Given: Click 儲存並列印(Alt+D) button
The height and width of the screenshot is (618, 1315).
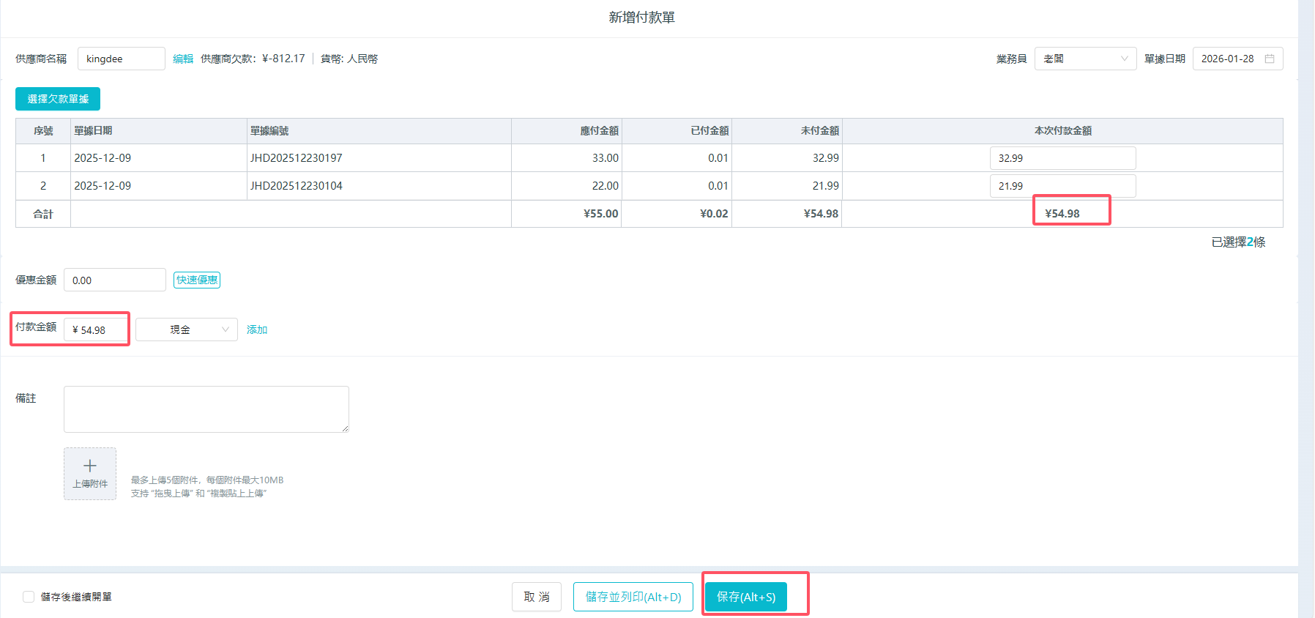Looking at the screenshot, I should click(x=633, y=597).
